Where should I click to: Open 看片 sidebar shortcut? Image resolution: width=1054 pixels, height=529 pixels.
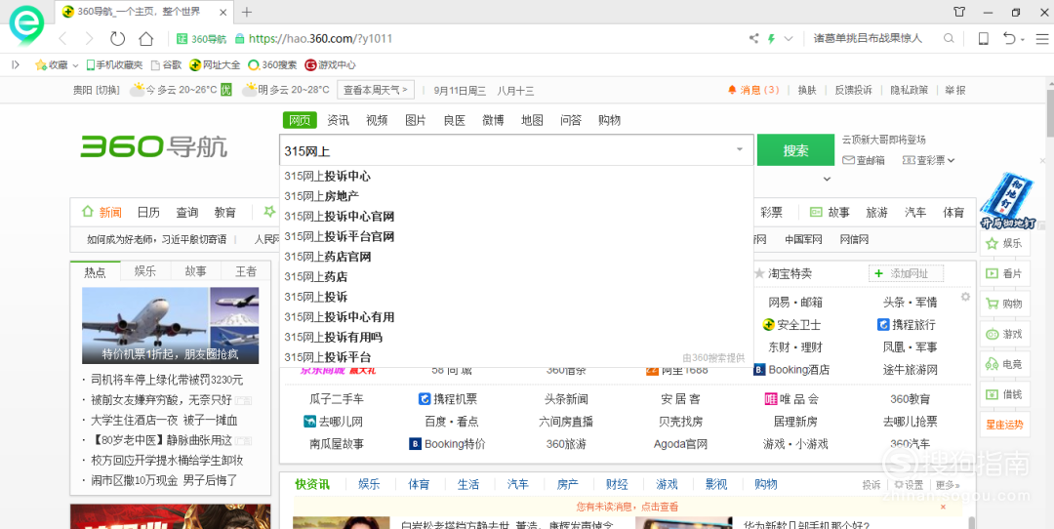click(1004, 273)
